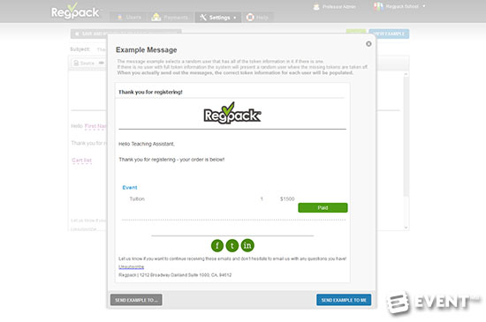Open the Facebook icon in email footer

(217, 245)
